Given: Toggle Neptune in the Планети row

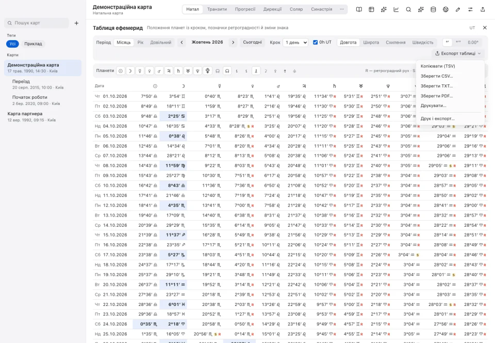Looking at the screenshot, I should 197,71.
